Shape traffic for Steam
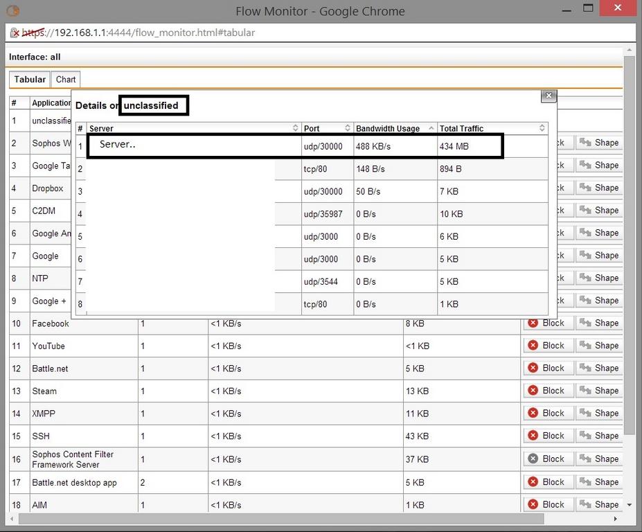This screenshot has height=532, width=642. pos(599,391)
